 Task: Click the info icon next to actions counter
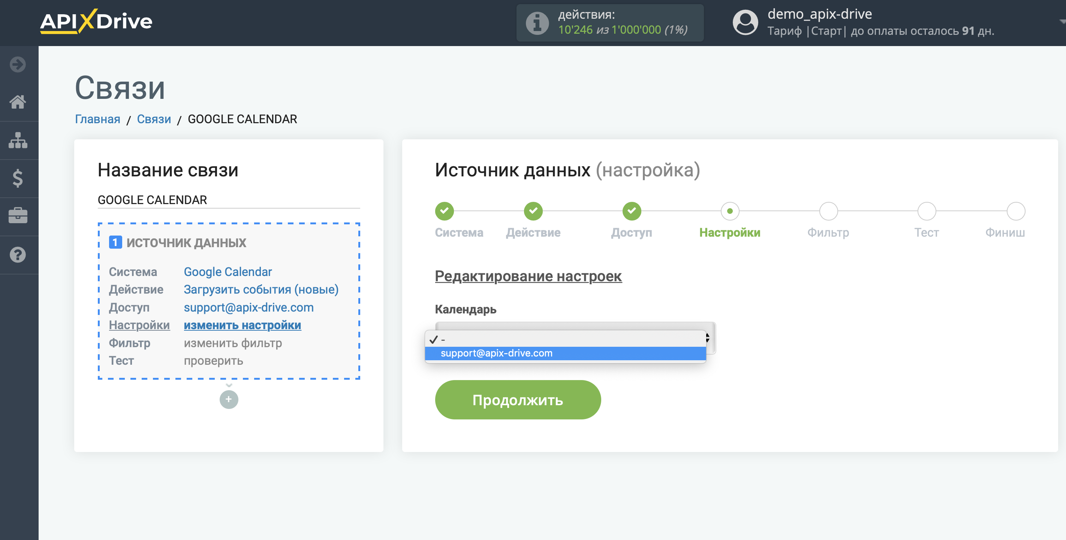tap(537, 23)
